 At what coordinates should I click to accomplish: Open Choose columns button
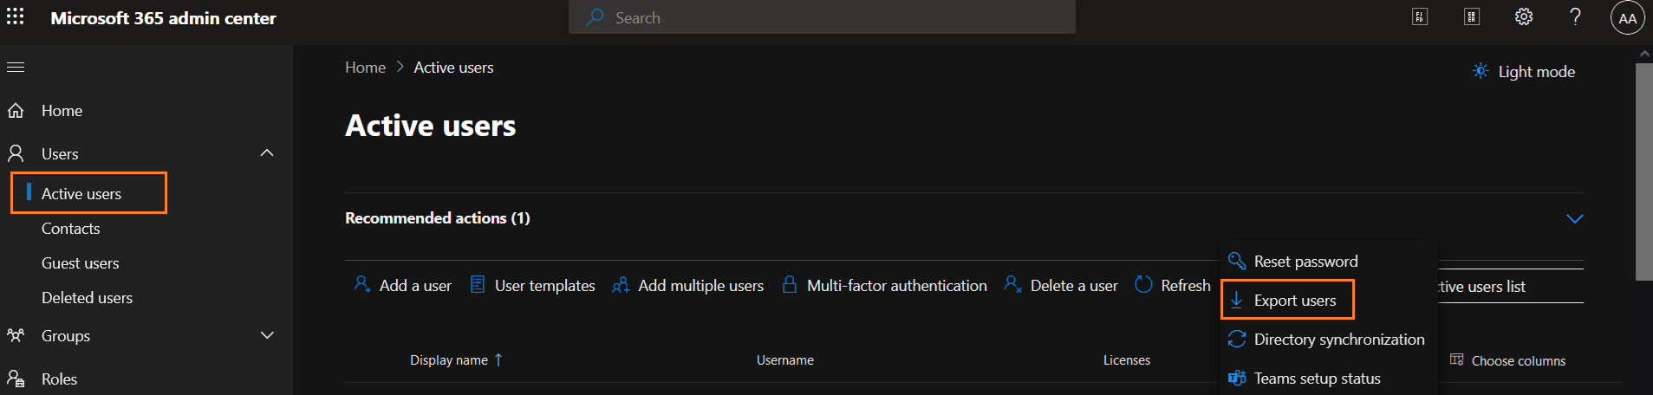click(x=1508, y=360)
